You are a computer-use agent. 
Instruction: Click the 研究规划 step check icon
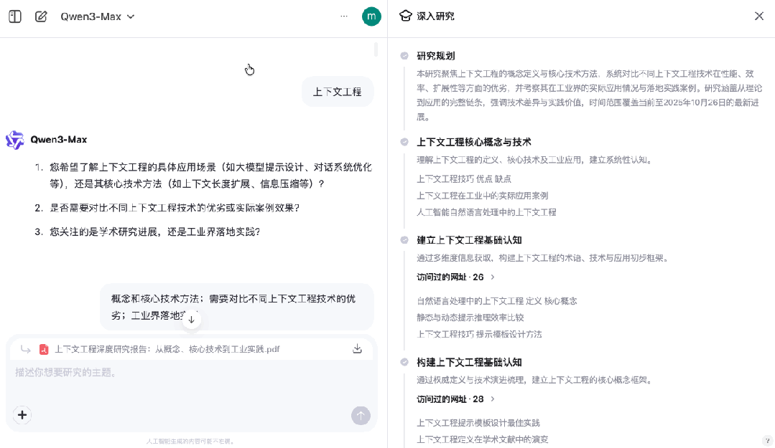pos(404,56)
